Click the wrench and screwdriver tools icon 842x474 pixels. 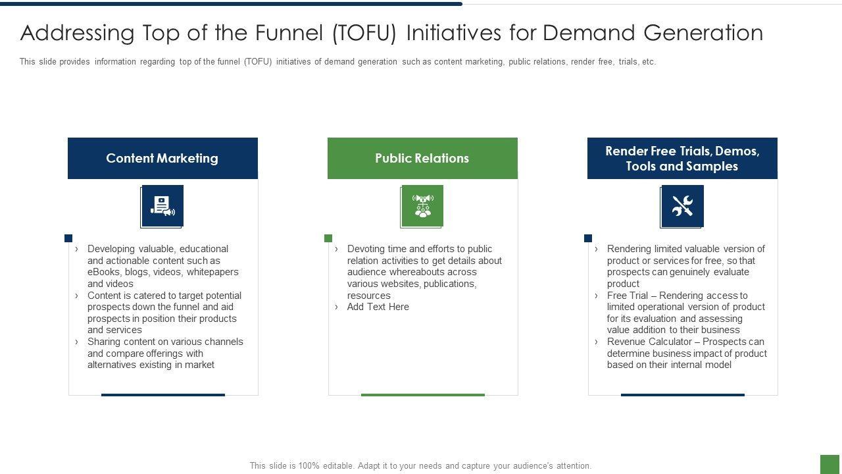point(682,206)
